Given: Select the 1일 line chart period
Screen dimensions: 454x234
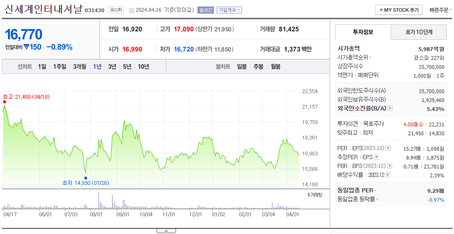Looking at the screenshot, I should 42,67.
